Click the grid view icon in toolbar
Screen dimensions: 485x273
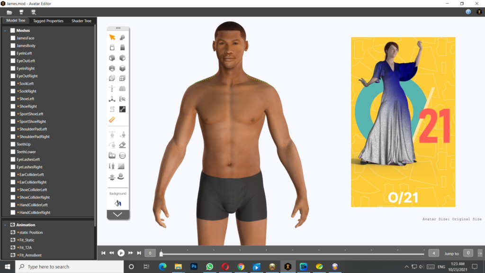pyautogui.click(x=122, y=89)
